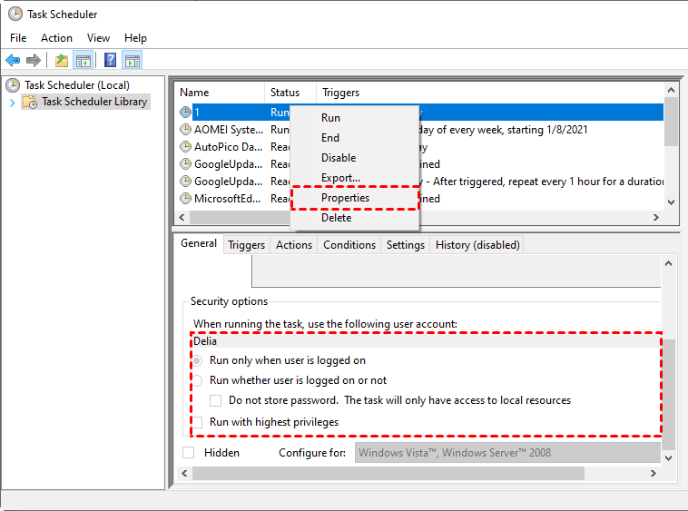Enable the Hidden checkbox
The width and height of the screenshot is (688, 511).
pos(189,452)
